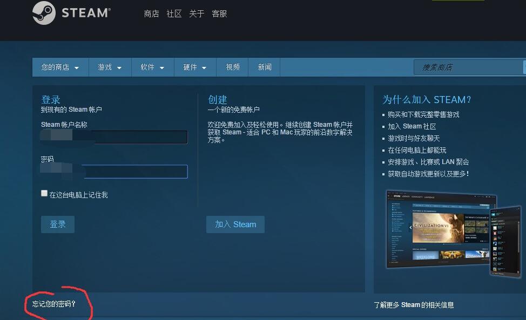Open the 客服 support page
Screen dimensions: 526x320
pos(219,13)
